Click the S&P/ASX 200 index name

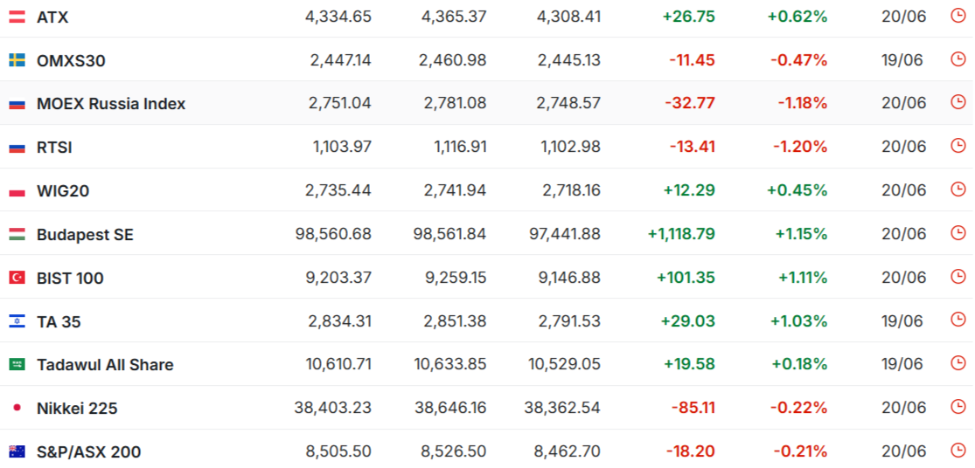pos(89,452)
